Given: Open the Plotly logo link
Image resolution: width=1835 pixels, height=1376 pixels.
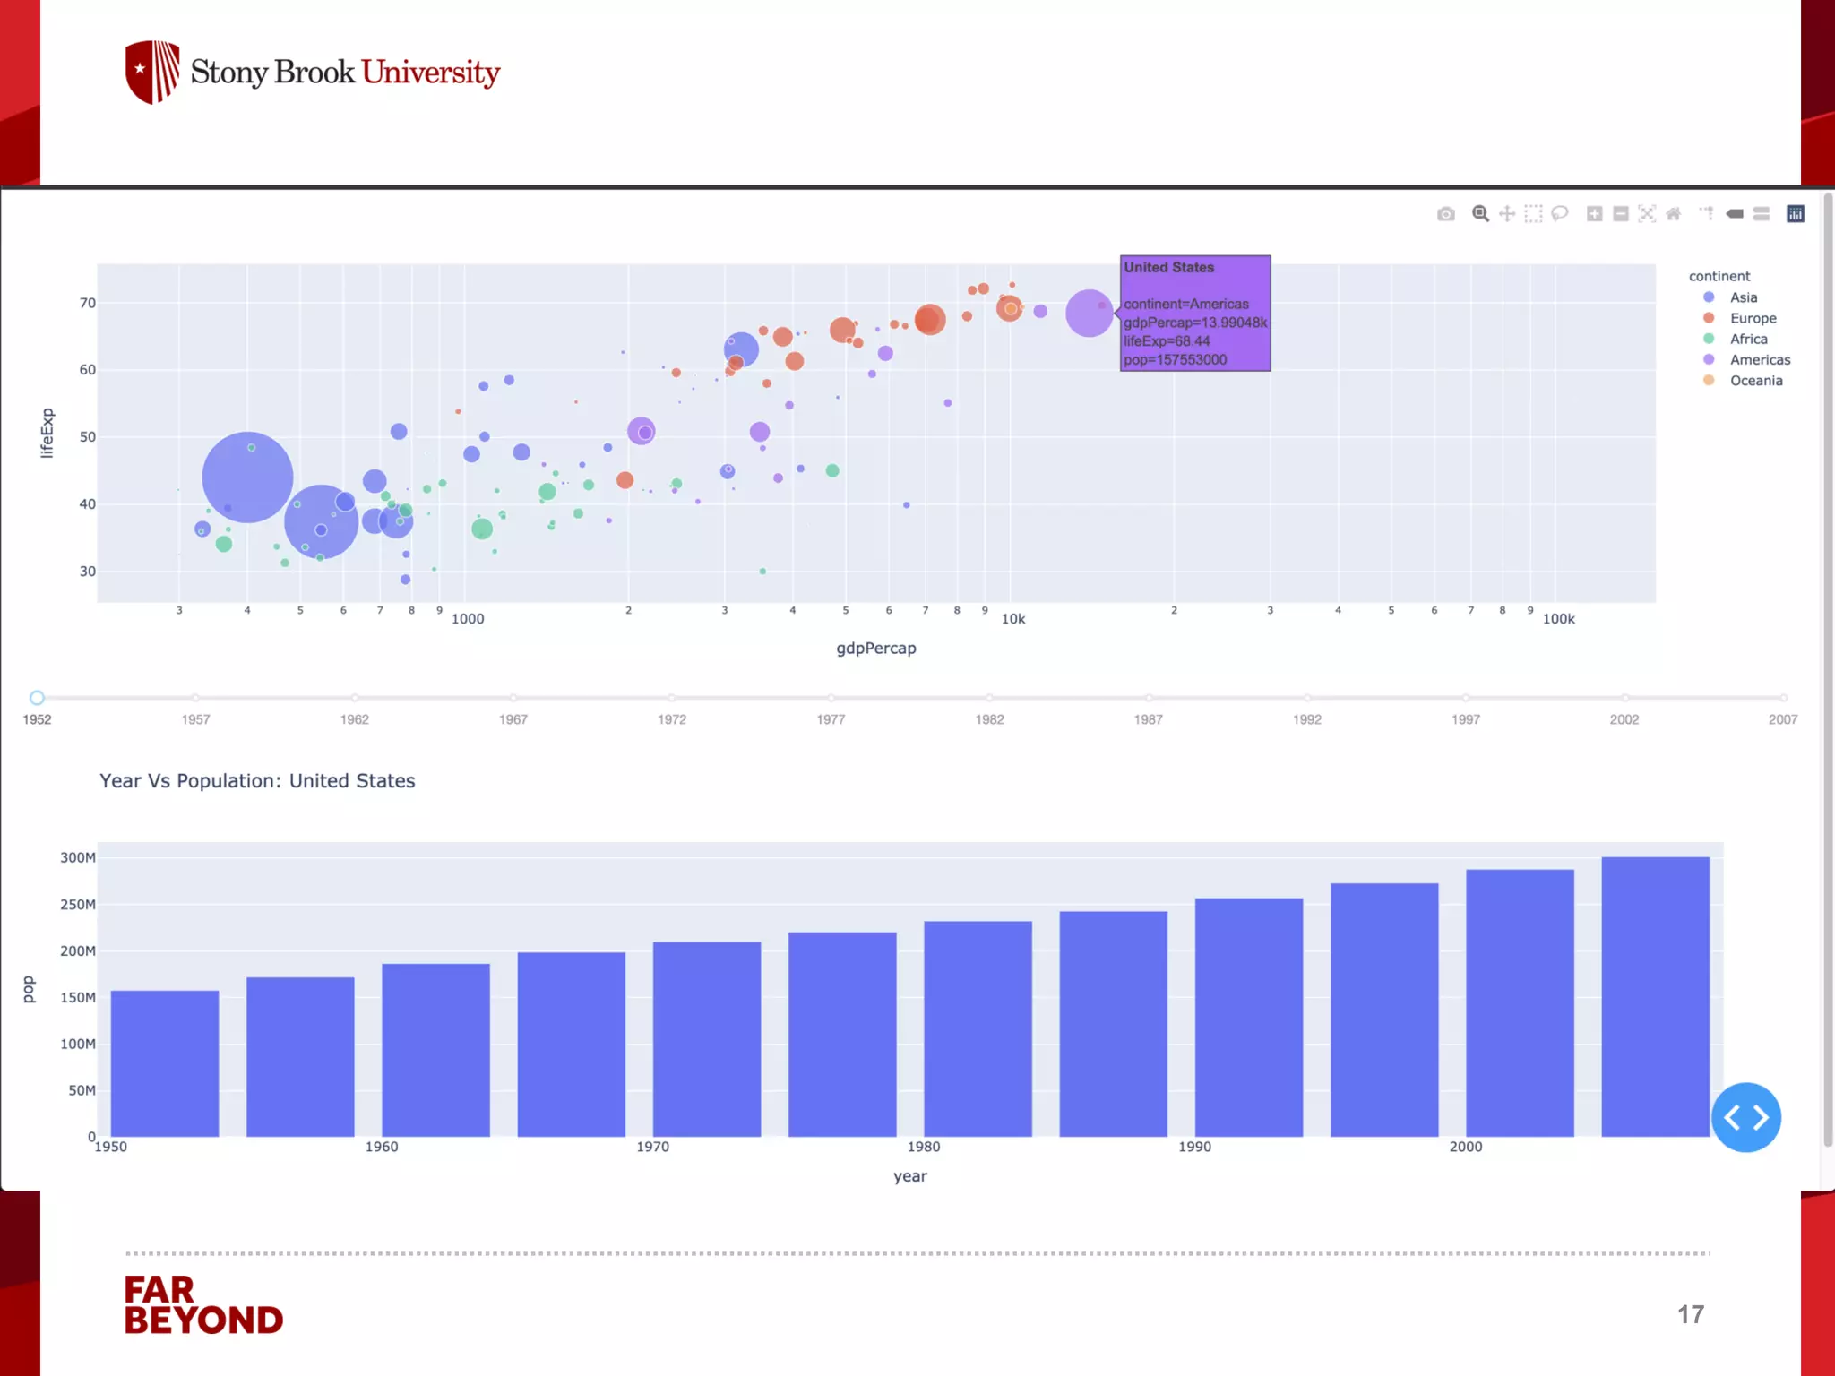Looking at the screenshot, I should [x=1796, y=214].
